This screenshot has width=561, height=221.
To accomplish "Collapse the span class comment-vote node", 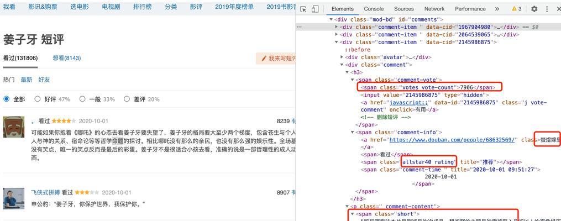I will (x=353, y=80).
